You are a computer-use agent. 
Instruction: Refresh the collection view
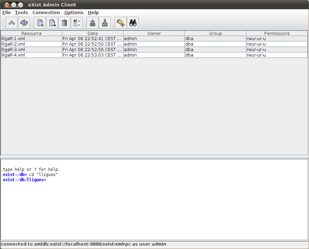24,23
